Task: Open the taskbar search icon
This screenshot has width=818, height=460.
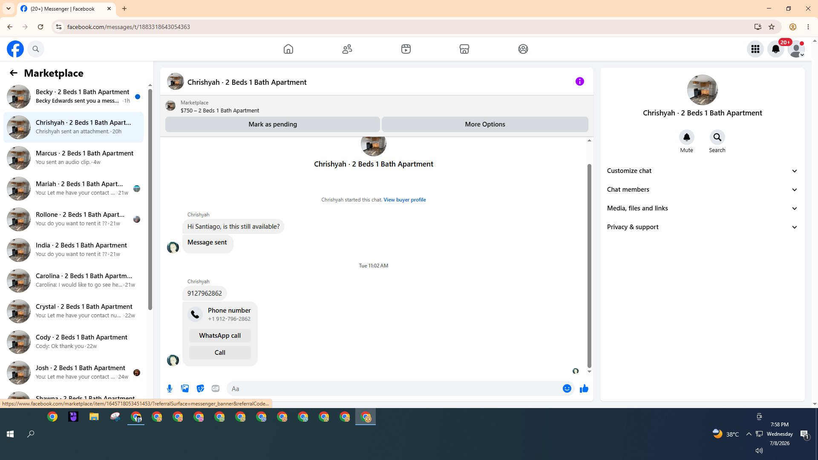Action: click(31, 434)
